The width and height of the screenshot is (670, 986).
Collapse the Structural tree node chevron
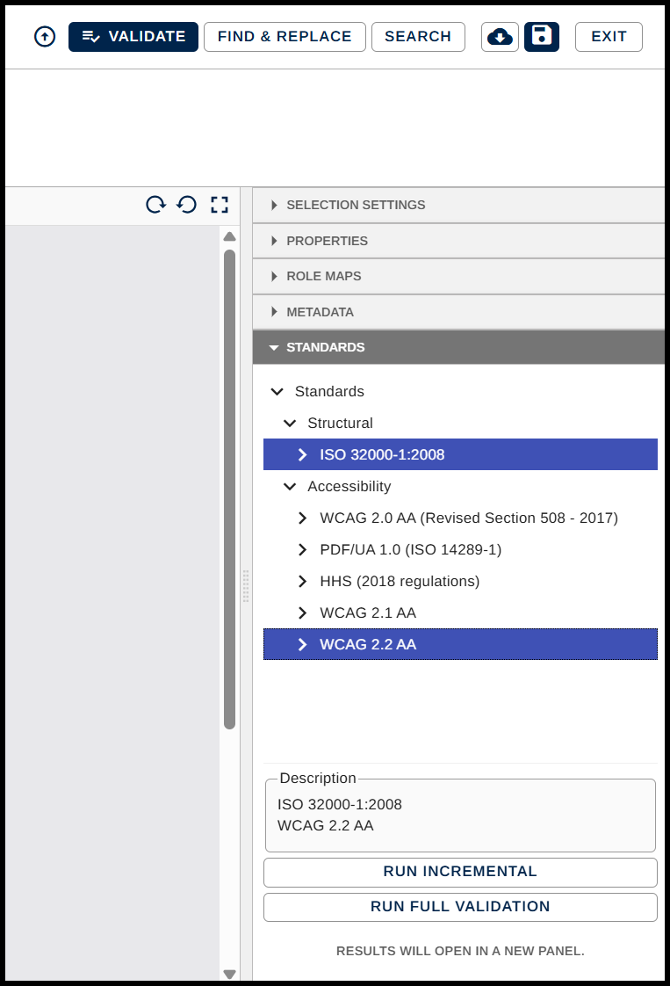coord(290,424)
